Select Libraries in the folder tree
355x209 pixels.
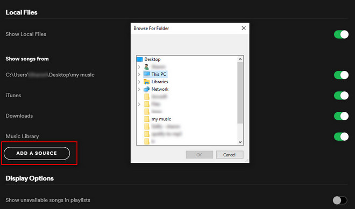[x=160, y=82]
